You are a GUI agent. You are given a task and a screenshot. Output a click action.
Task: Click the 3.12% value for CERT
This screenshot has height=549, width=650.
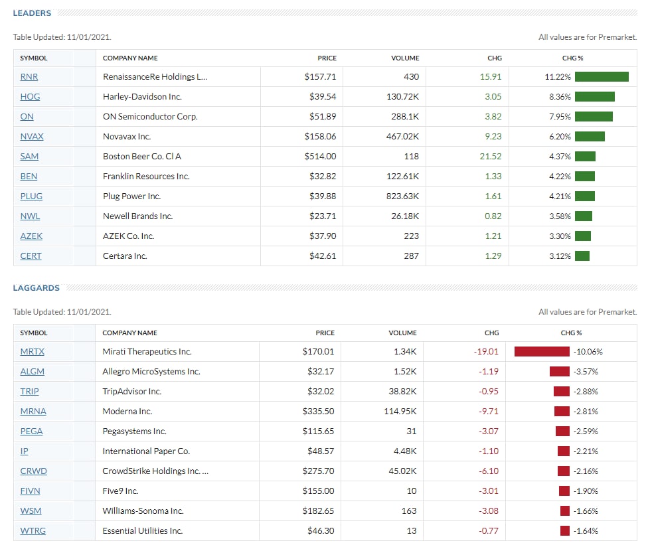click(x=560, y=256)
